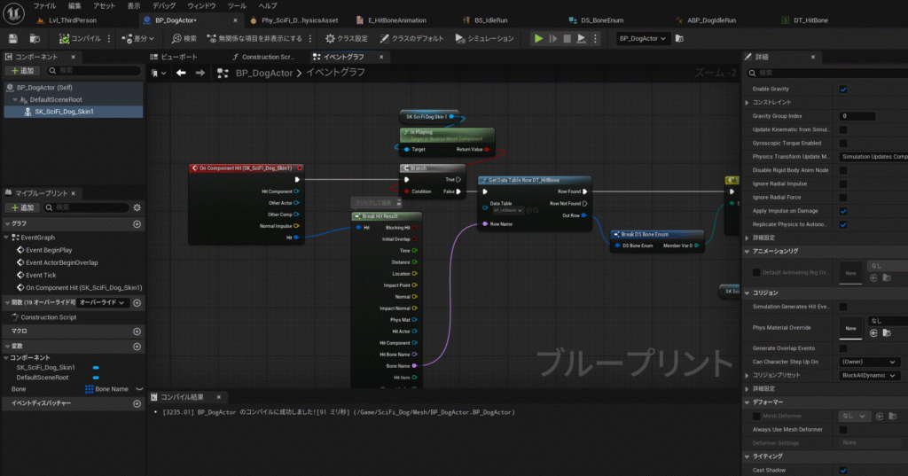Start シミュレーション simulation

[x=485, y=39]
